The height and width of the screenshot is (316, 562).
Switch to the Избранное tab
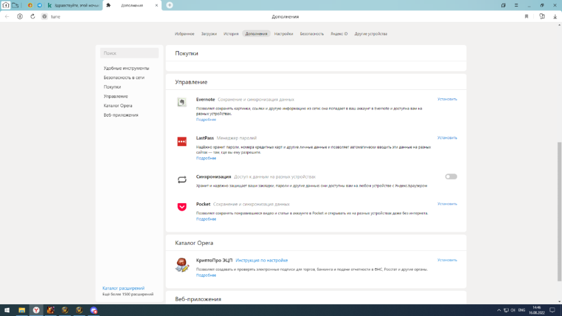184,34
